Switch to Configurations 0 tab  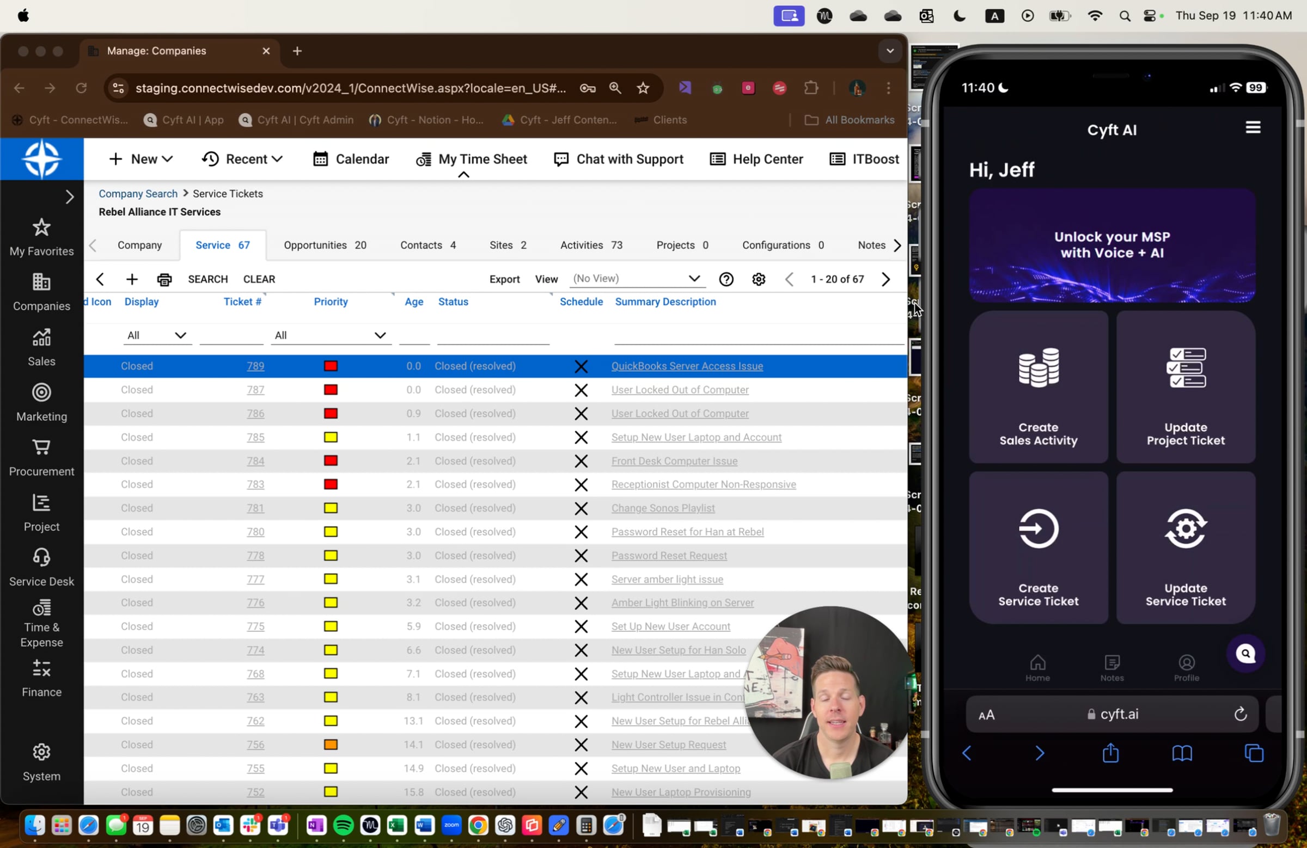tap(783, 245)
